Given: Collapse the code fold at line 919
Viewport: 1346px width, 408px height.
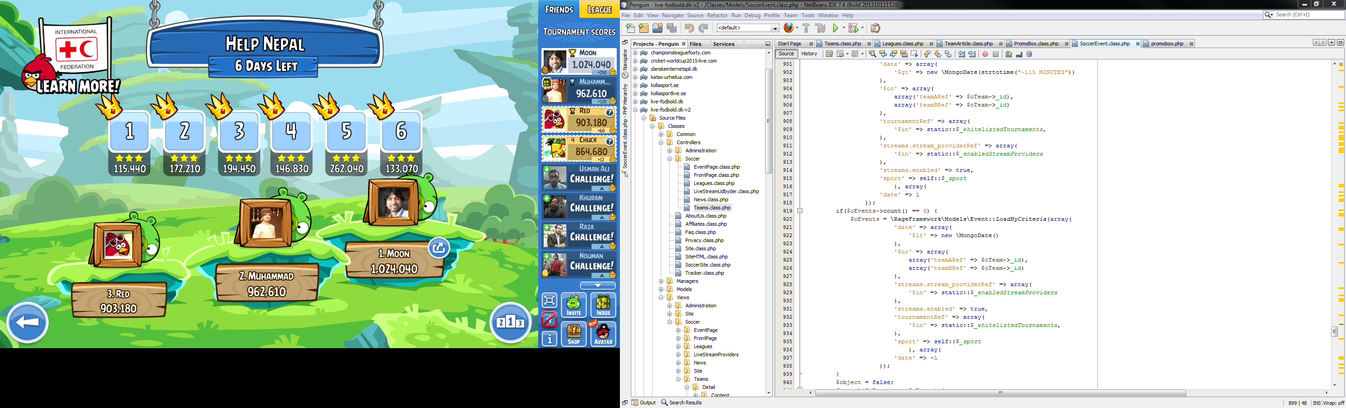Looking at the screenshot, I should [x=800, y=211].
